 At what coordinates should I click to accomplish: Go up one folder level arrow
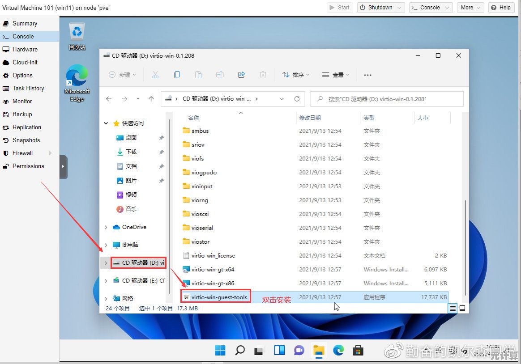pos(151,99)
